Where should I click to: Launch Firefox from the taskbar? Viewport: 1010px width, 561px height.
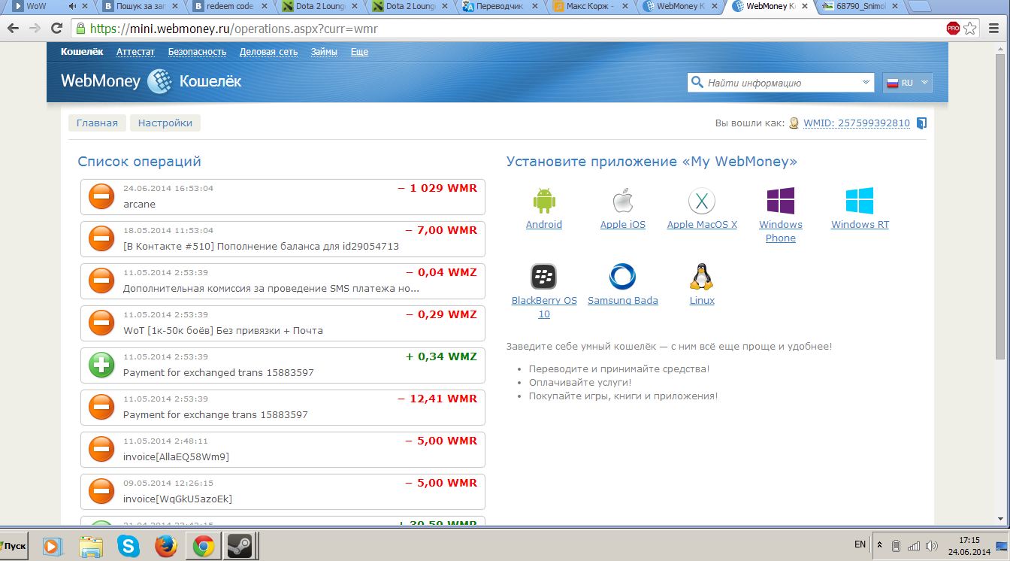tap(165, 545)
